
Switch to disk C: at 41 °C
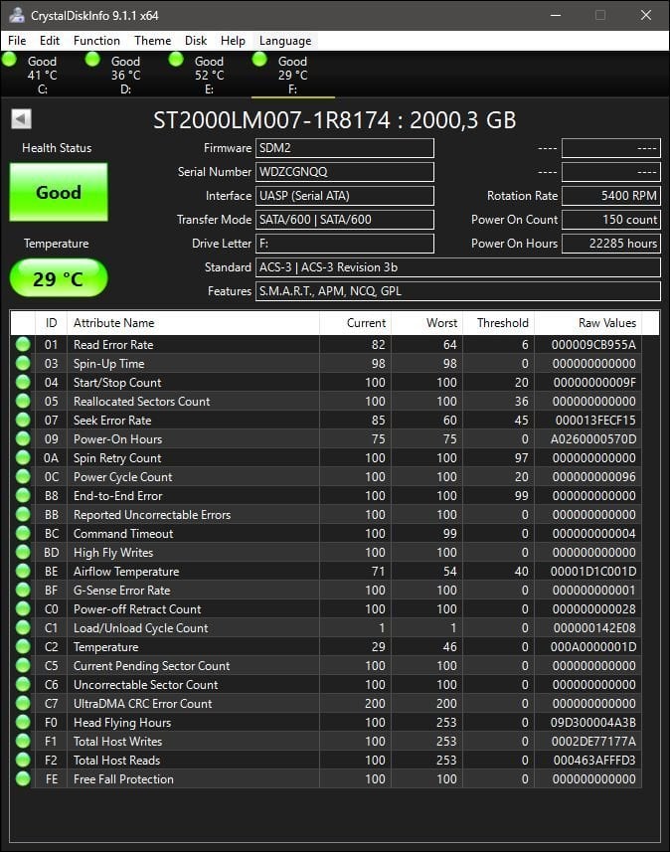43,75
